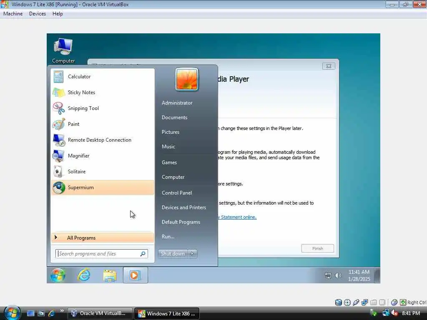Launch Magnifier from its icon
This screenshot has width=427, height=320.
(x=58, y=156)
